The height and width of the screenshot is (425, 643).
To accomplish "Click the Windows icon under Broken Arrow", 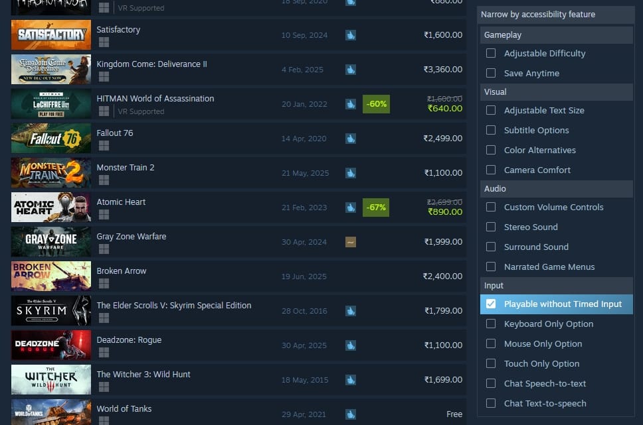I will [x=104, y=283].
